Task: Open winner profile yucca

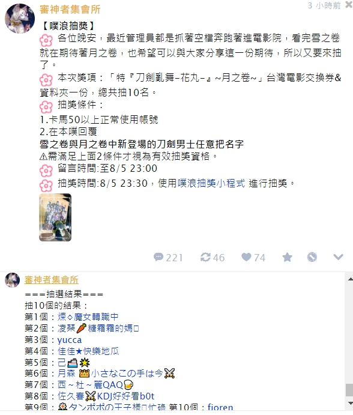Action: pyautogui.click(x=70, y=340)
